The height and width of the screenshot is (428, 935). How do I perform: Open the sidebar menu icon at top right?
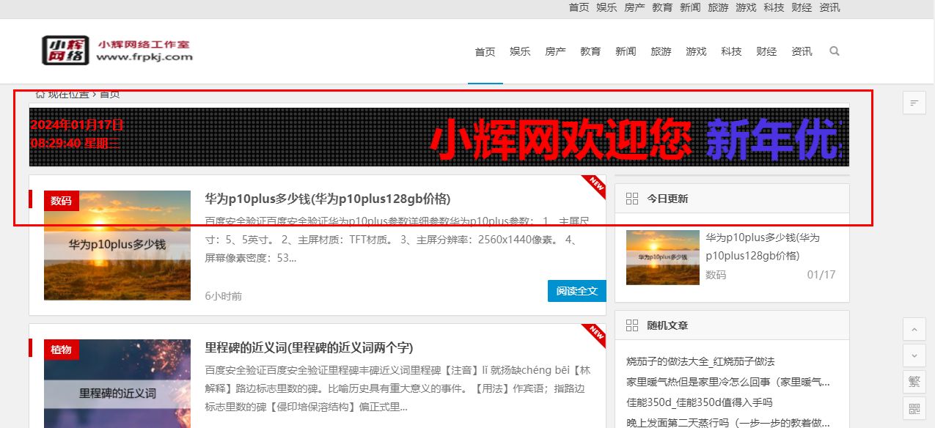click(914, 103)
